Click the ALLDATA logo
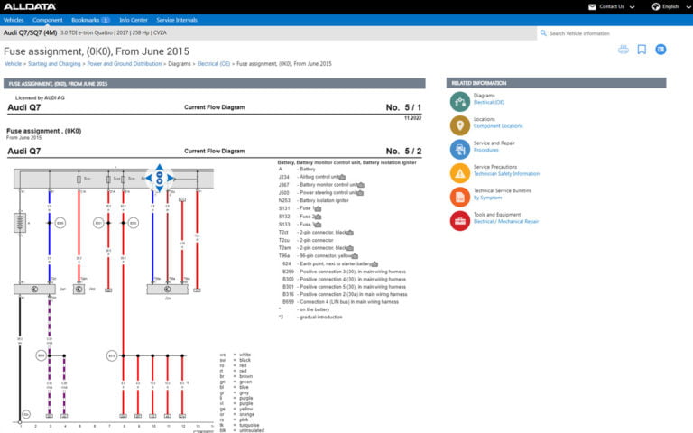 [30, 6]
